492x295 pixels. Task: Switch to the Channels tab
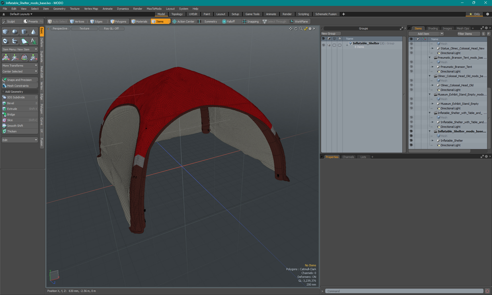(x=348, y=157)
